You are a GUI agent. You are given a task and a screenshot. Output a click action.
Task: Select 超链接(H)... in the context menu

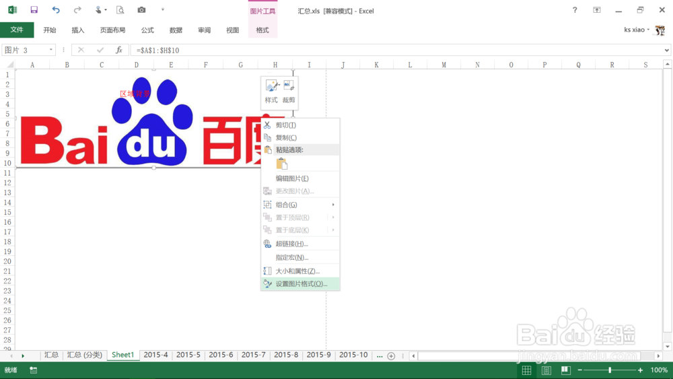300,244
